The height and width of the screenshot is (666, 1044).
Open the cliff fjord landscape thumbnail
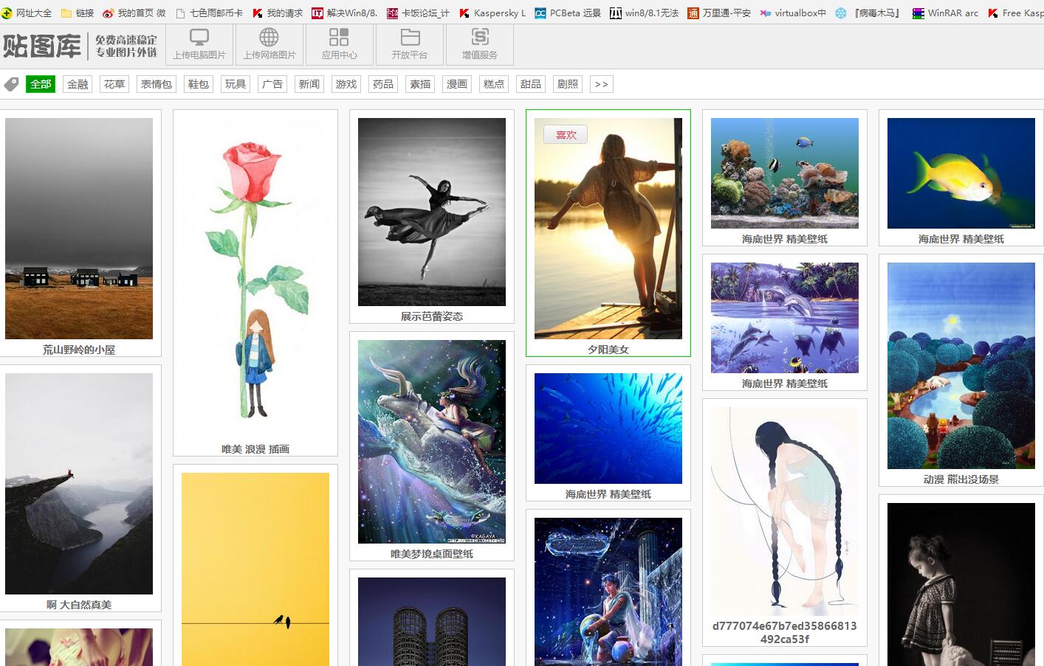(79, 484)
